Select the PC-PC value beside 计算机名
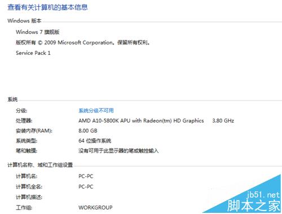The image size is (282, 214). (86, 176)
